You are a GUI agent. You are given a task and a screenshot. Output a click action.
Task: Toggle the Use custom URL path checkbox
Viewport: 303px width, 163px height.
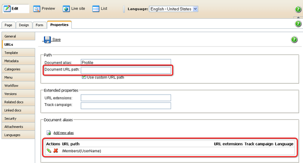pyautogui.click(x=84, y=77)
